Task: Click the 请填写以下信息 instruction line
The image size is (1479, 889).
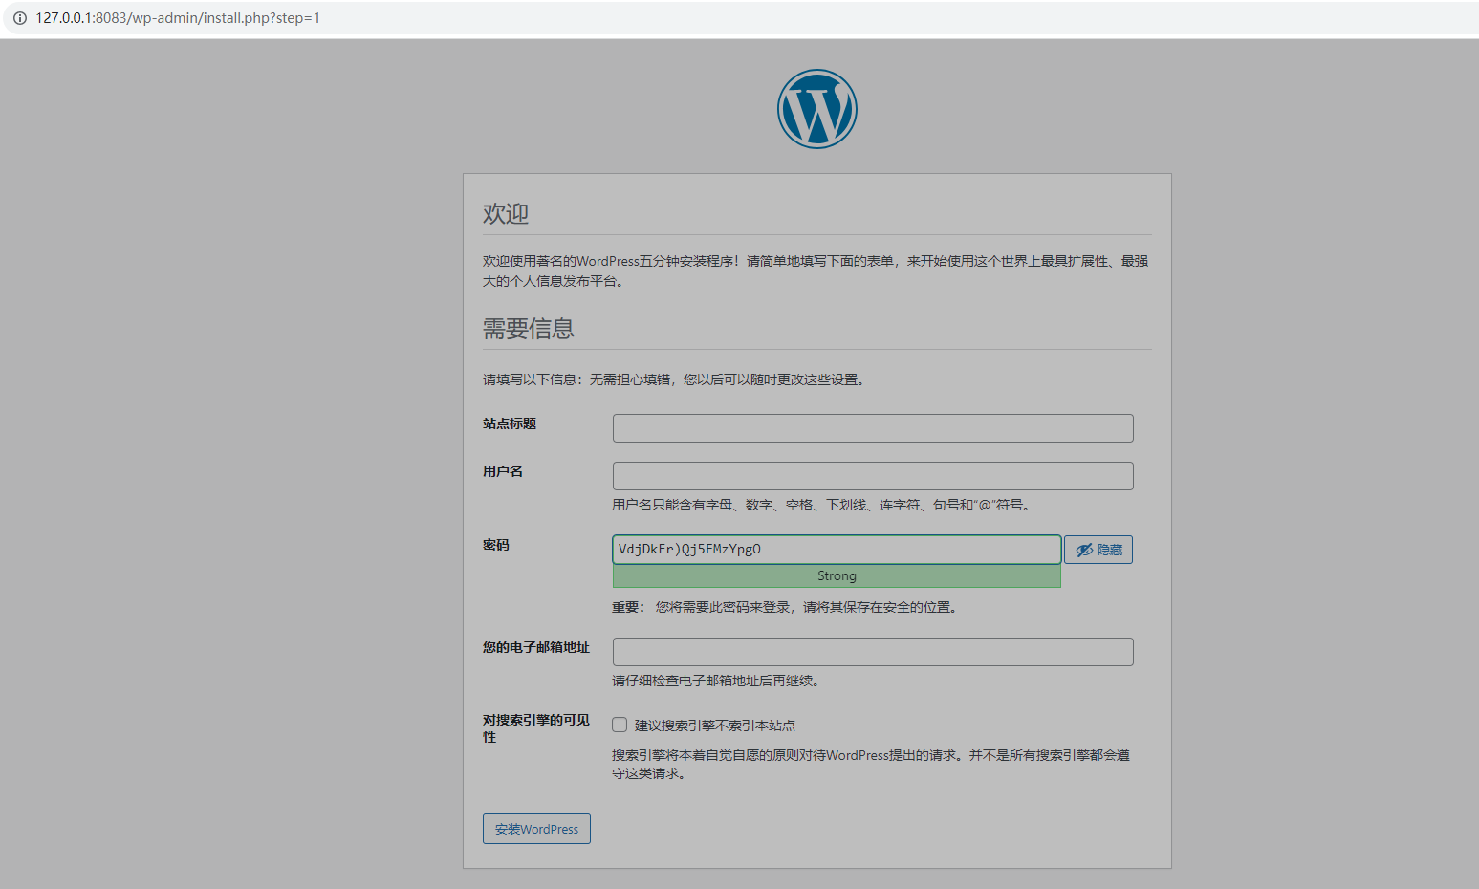Action: [676, 379]
